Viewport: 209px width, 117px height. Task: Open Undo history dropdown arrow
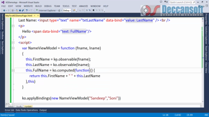coord(29,11)
